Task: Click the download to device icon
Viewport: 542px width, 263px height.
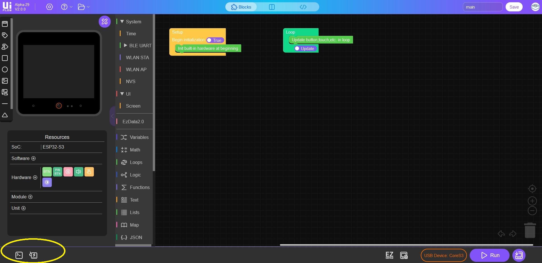Action: [519, 255]
